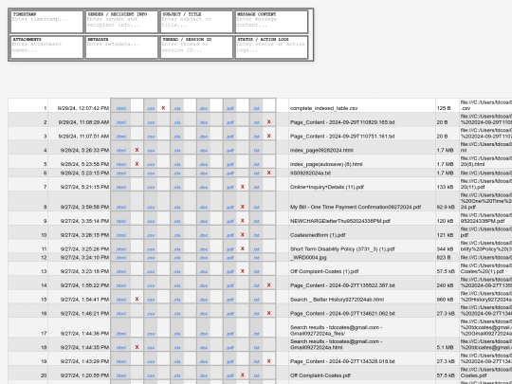Click file name Coatesmedform (1).pdf
The height and width of the screenshot is (384, 512).
pos(318,235)
